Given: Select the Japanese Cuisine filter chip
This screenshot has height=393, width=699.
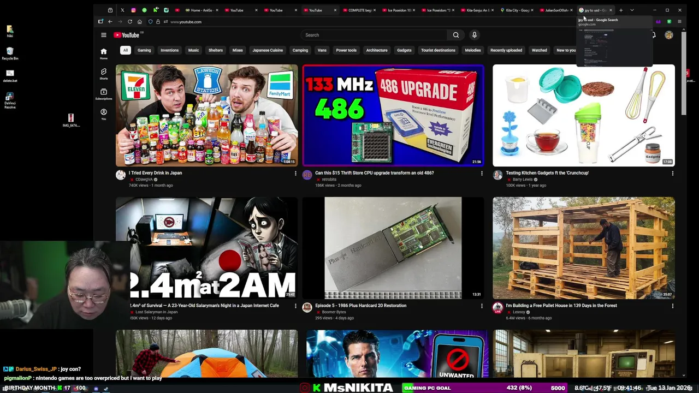Looking at the screenshot, I should click(268, 50).
